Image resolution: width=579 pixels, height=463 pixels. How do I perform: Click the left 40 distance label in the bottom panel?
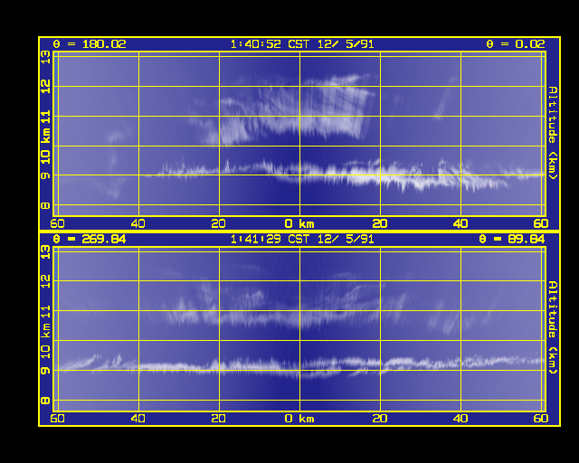pos(138,419)
